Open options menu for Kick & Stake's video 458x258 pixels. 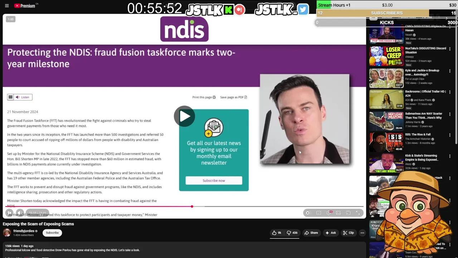pyautogui.click(x=450, y=156)
